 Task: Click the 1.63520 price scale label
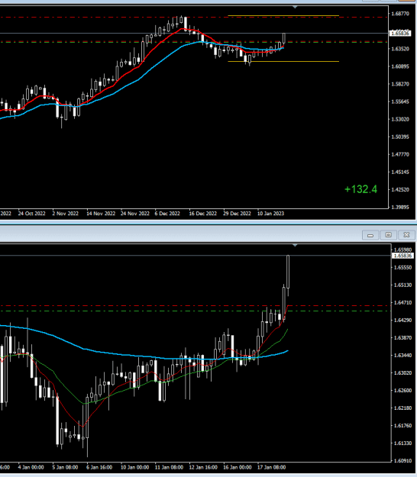400,49
